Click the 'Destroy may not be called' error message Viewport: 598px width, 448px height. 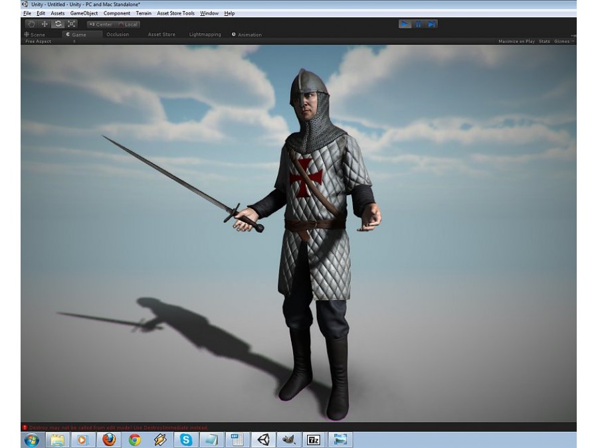pos(119,427)
